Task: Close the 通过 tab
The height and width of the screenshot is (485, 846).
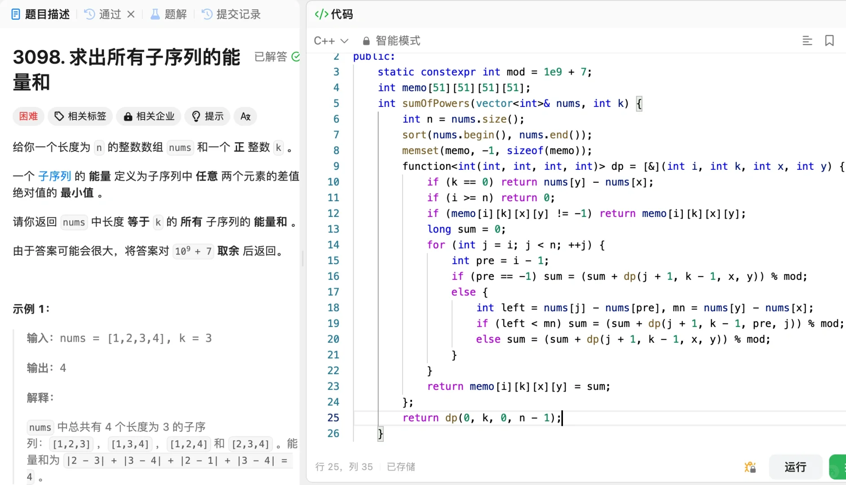Action: (131, 14)
